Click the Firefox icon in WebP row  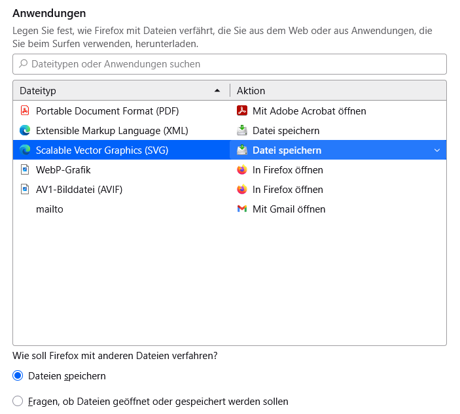242,170
